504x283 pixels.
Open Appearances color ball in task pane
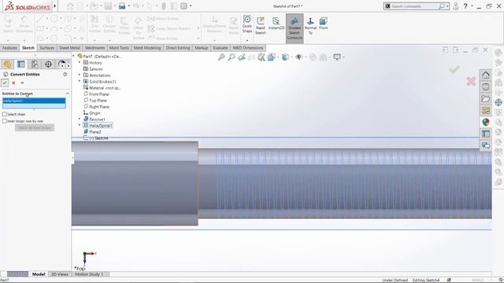pos(486,122)
